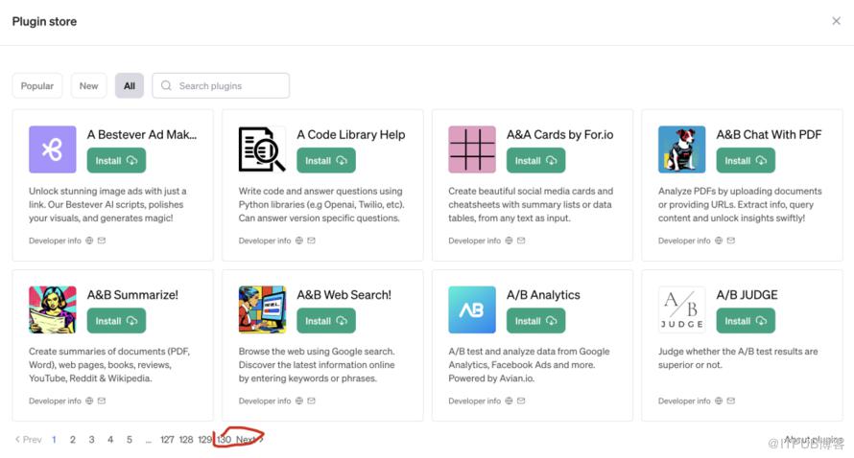Viewport: 854px width, 458px height.
Task: Click the A/B Analytics plugin icon
Action: click(x=472, y=309)
